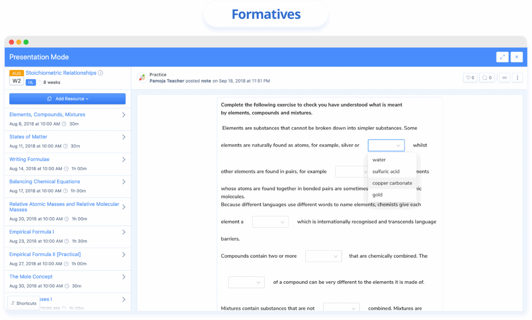Click the Aug 8, 2018 at 10:00 AM date

click(x=35, y=124)
